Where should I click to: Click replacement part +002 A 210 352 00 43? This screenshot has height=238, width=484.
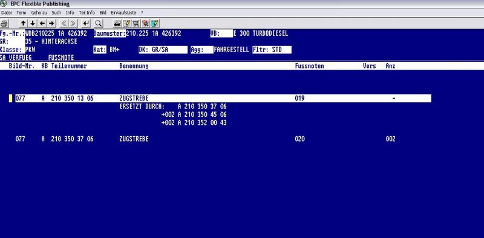point(194,123)
